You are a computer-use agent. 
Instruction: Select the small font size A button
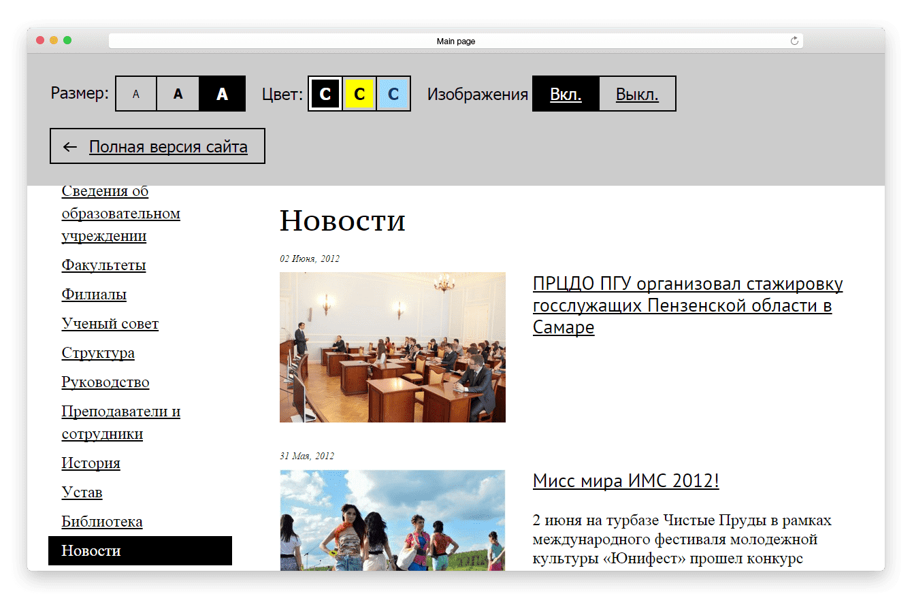coord(136,94)
